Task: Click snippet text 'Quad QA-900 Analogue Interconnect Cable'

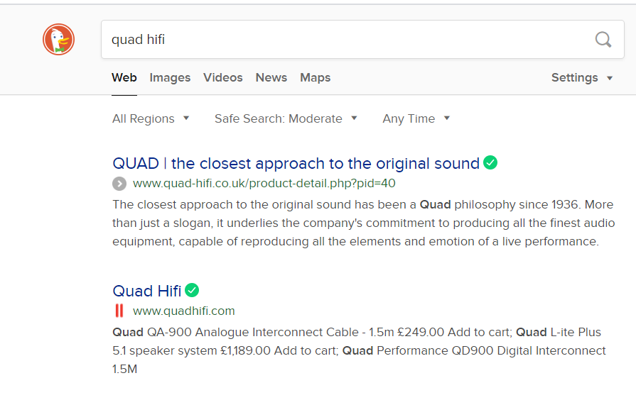Action: [x=235, y=332]
